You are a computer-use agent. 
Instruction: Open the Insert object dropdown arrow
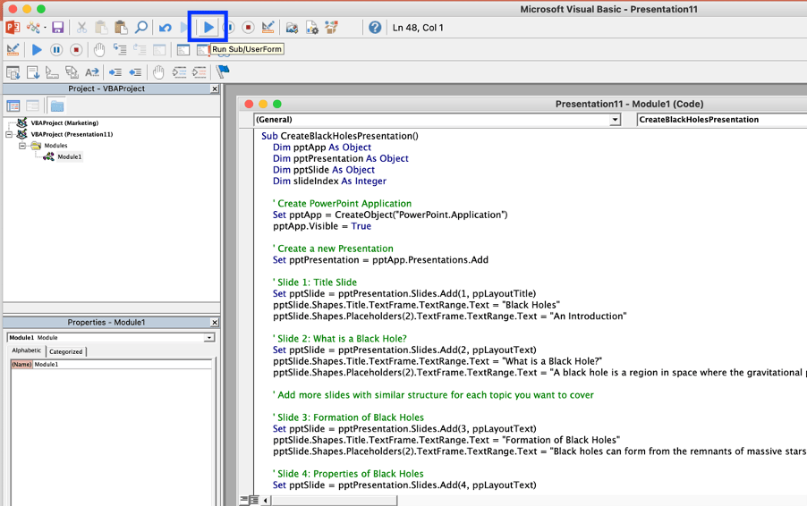(45, 27)
